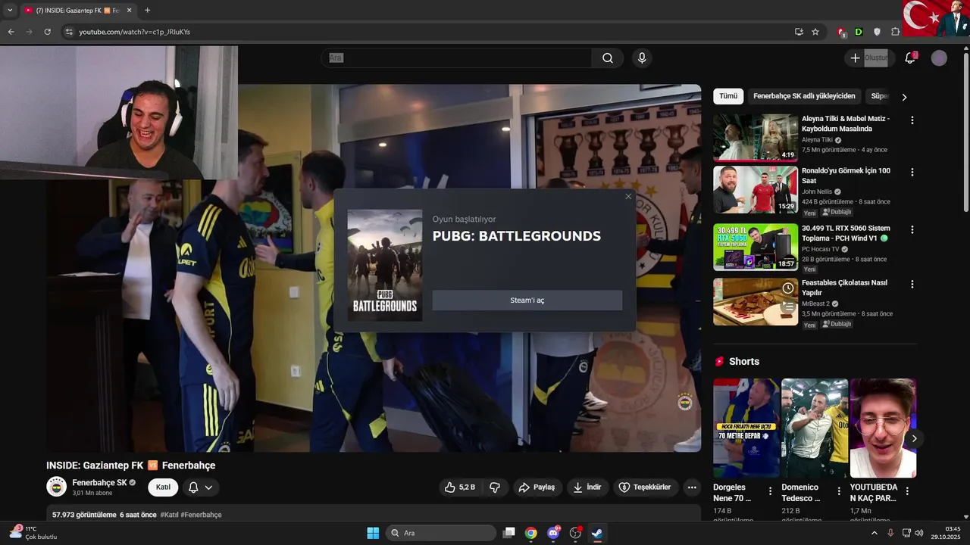The height and width of the screenshot is (545, 970).
Task: Open Steam from the taskbar
Action: [597, 533]
